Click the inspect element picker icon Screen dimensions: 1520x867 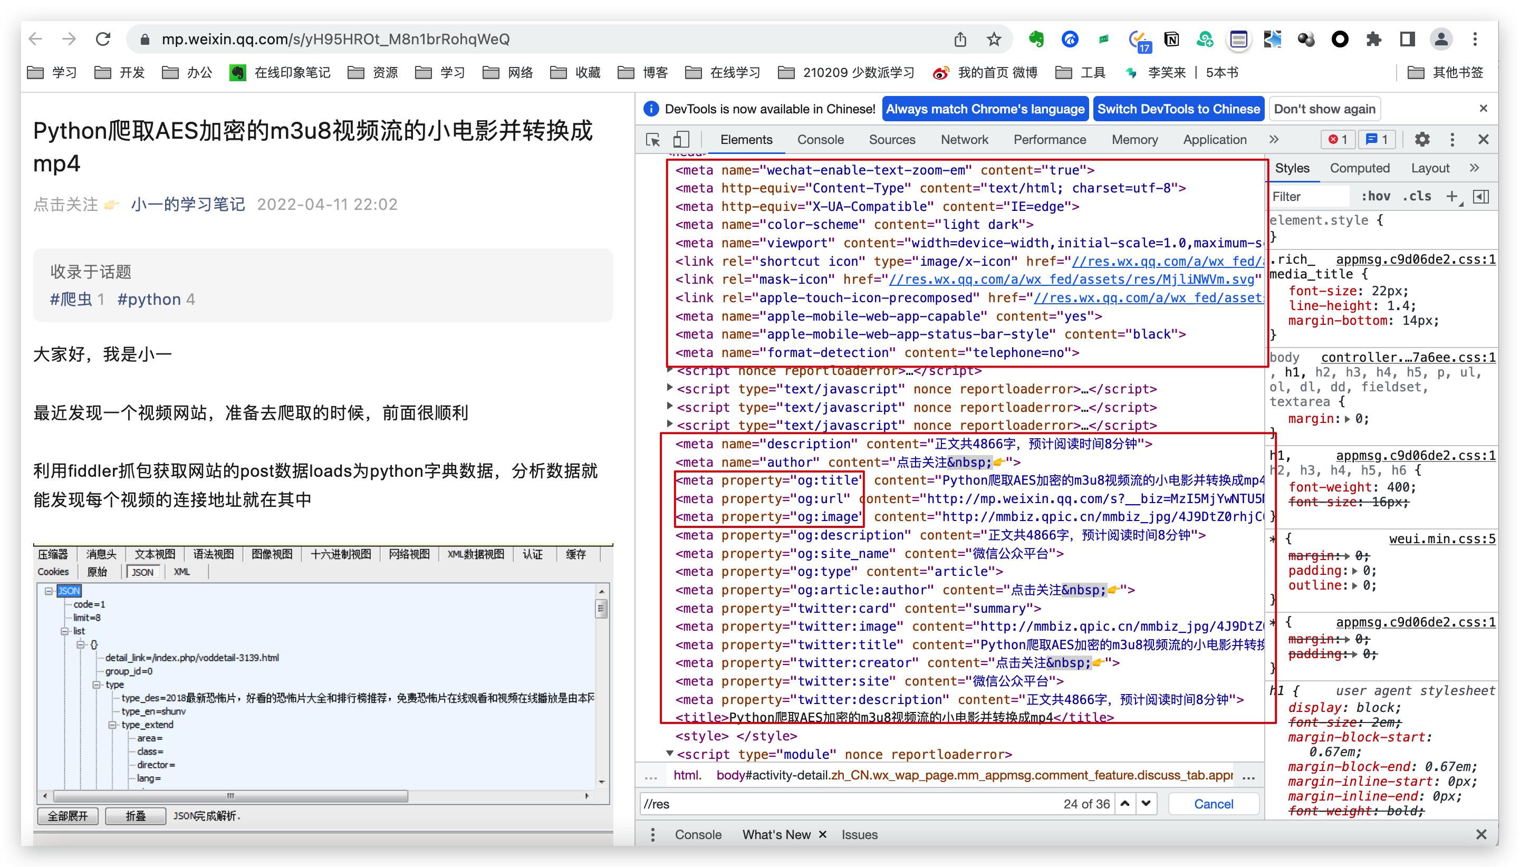653,140
